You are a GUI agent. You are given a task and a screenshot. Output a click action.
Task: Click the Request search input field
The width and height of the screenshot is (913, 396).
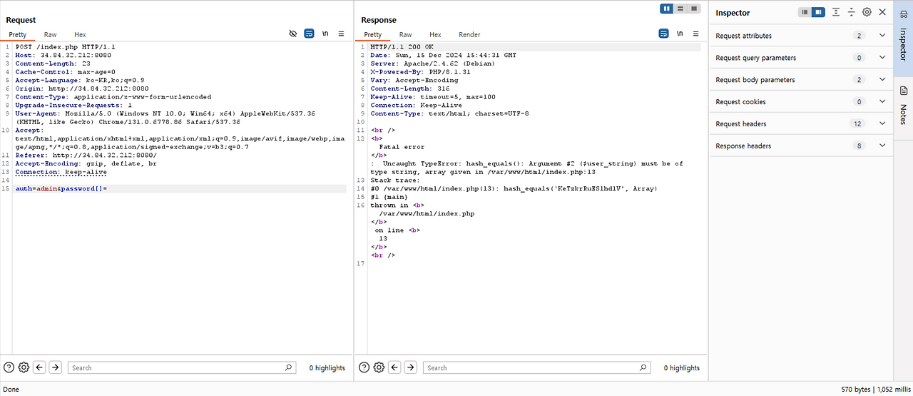183,367
